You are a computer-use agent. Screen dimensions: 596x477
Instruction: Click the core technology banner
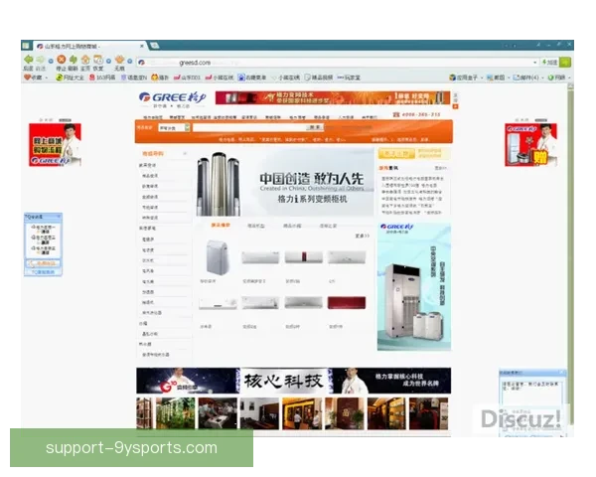tap(293, 381)
